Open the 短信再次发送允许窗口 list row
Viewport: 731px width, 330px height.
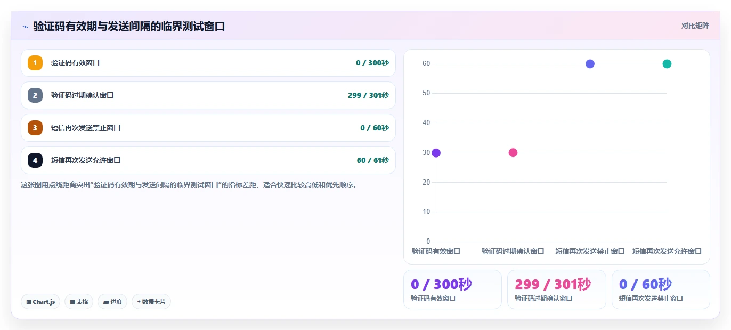[x=208, y=160]
